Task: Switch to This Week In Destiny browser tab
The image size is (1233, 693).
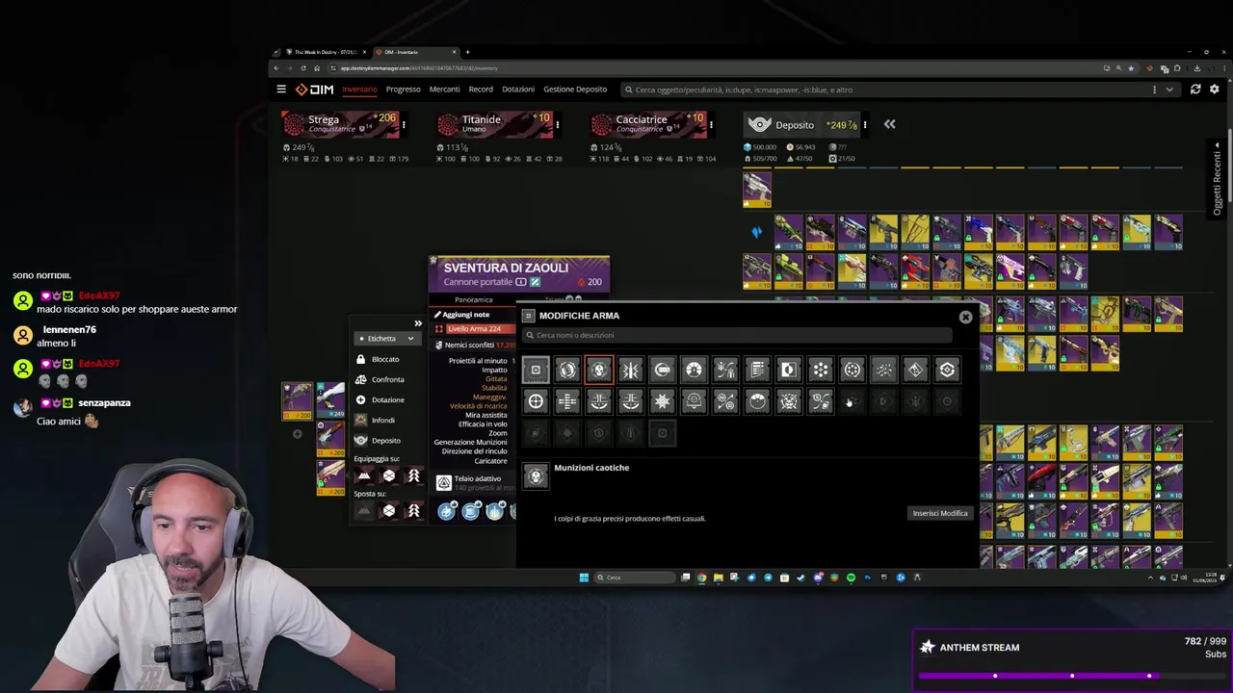Action: click(324, 52)
